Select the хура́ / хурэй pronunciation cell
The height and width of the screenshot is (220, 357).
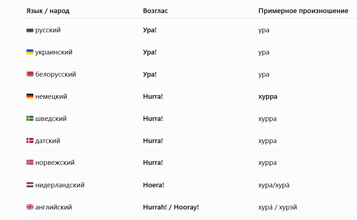(x=278, y=207)
